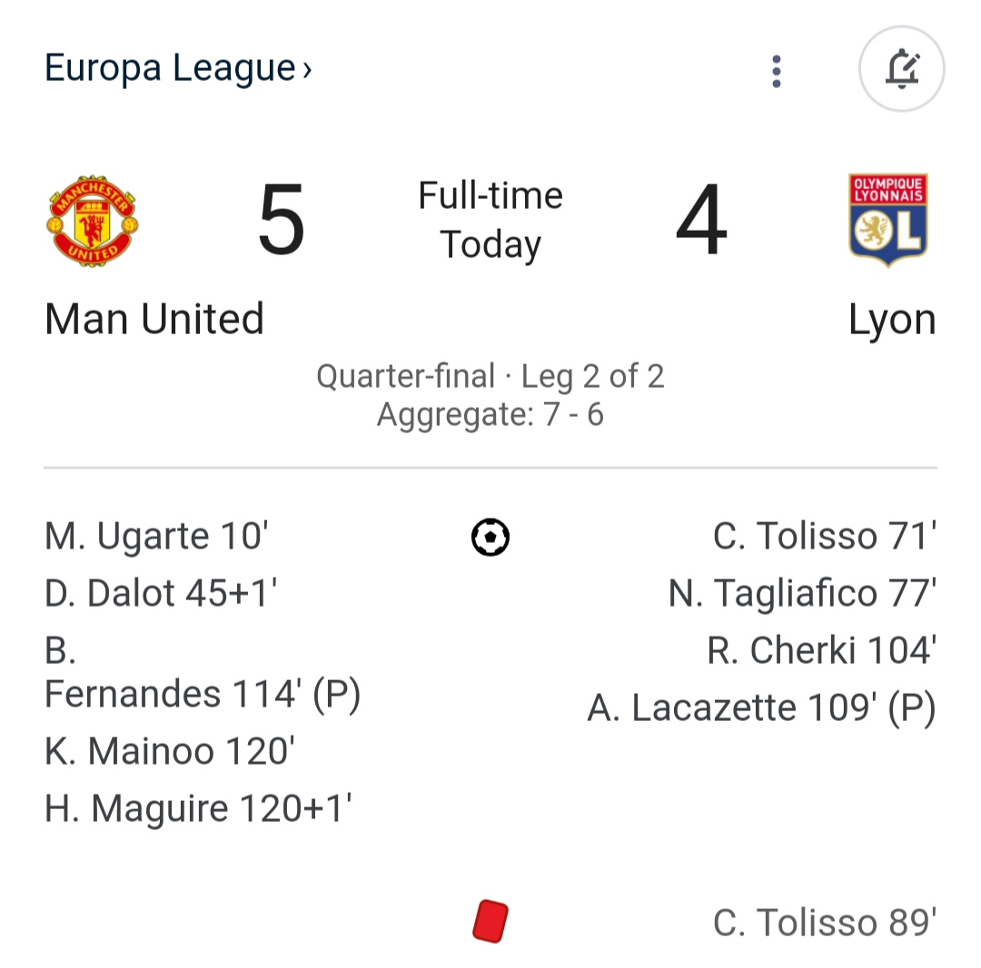Expand the chevron beside Europa League
Viewport: 981px width, 968px height.
307,70
